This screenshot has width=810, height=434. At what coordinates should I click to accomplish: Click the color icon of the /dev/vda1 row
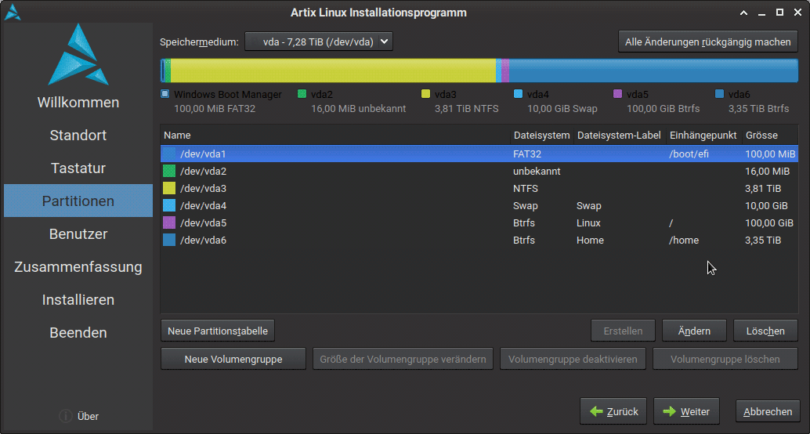[169, 154]
